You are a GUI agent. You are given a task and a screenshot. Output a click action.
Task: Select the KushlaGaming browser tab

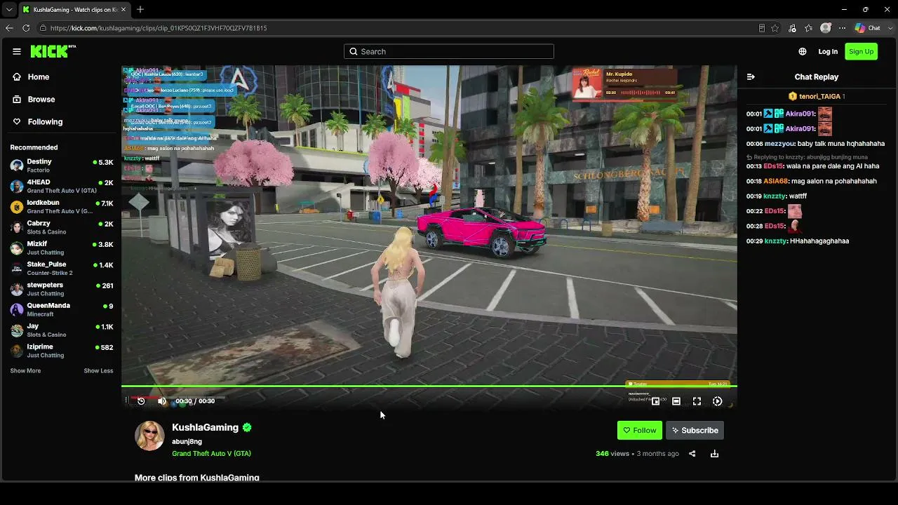coord(74,9)
